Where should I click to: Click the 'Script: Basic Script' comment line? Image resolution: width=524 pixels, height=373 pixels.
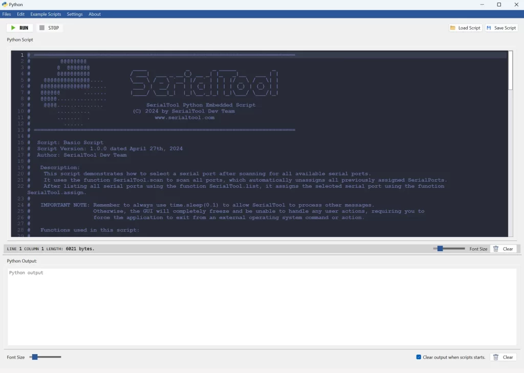[x=70, y=142]
